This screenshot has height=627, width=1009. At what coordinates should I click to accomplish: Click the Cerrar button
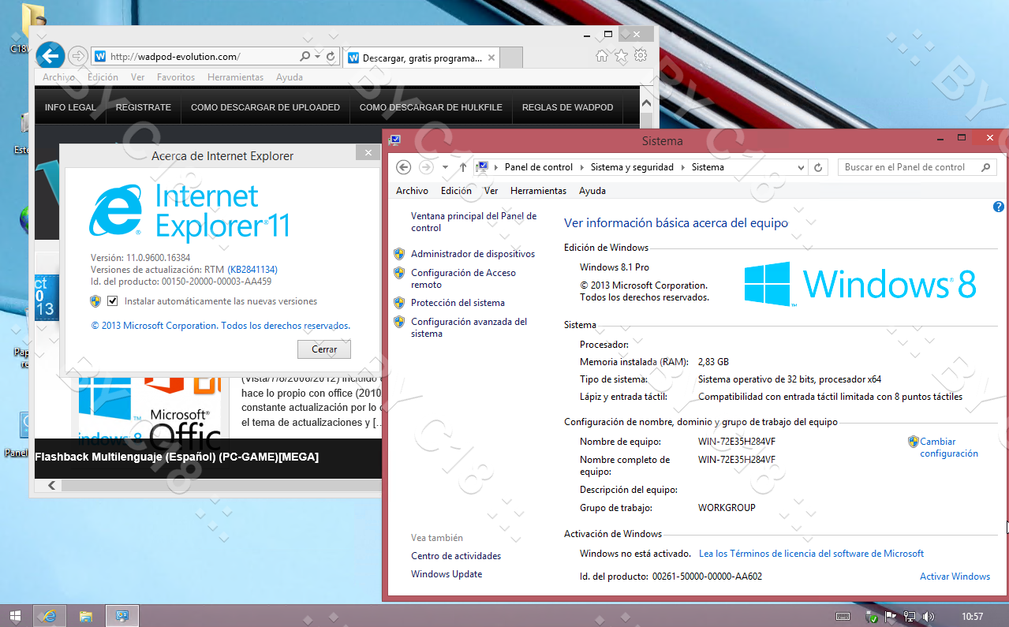[x=324, y=349]
